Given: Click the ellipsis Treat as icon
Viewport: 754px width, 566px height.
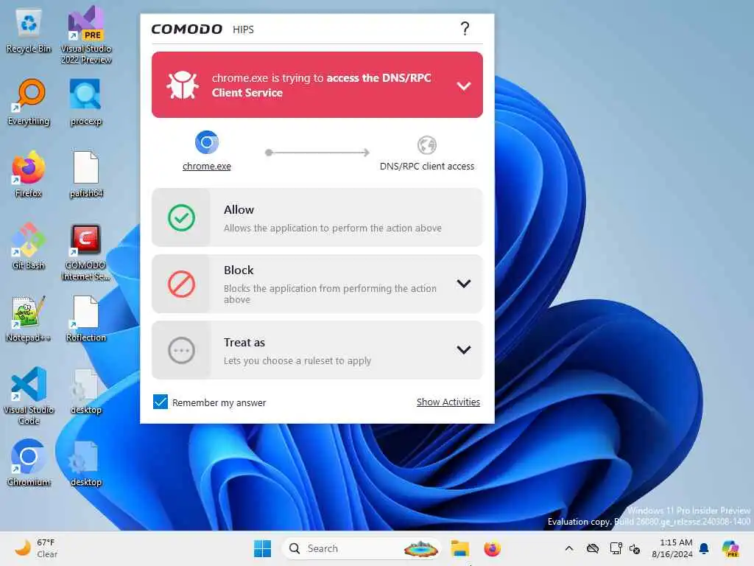Looking at the screenshot, I should pos(182,350).
